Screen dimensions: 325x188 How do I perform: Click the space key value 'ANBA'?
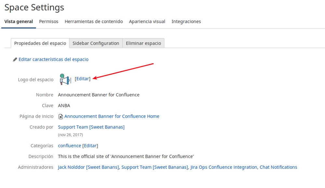pos(64,106)
